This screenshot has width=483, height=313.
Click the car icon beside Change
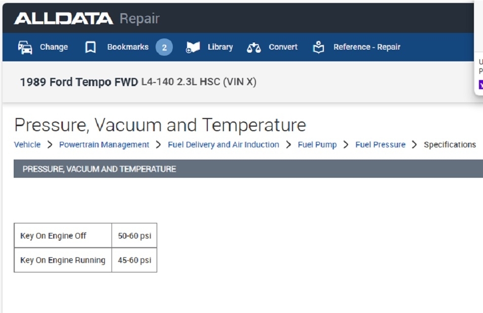(x=25, y=47)
